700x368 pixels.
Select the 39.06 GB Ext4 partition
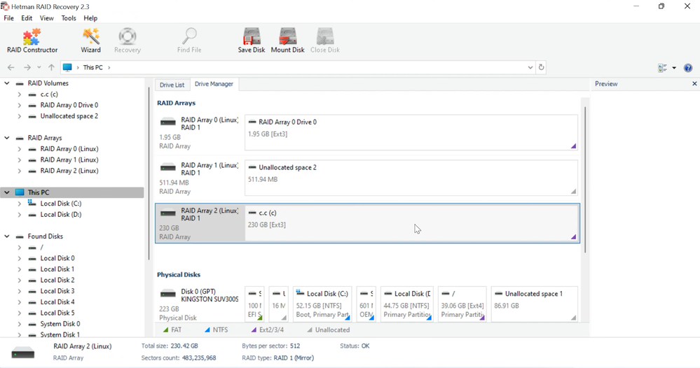tap(462, 304)
